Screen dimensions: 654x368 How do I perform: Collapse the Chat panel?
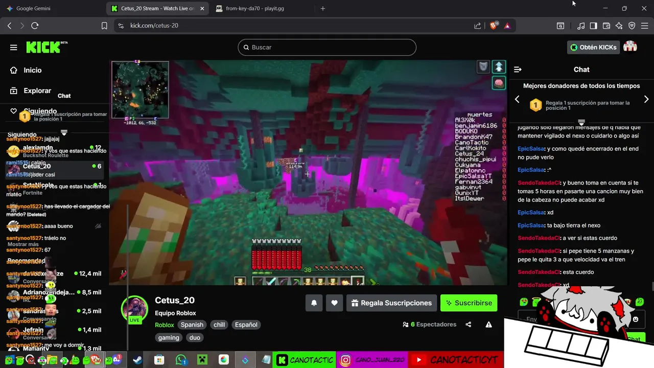[x=518, y=70]
